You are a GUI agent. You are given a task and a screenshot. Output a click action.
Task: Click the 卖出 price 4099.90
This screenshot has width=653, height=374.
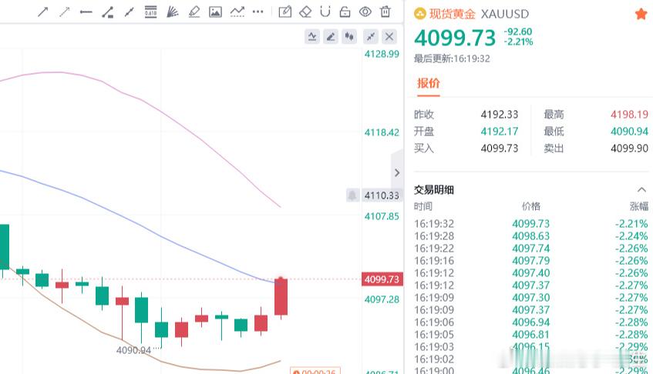click(629, 149)
